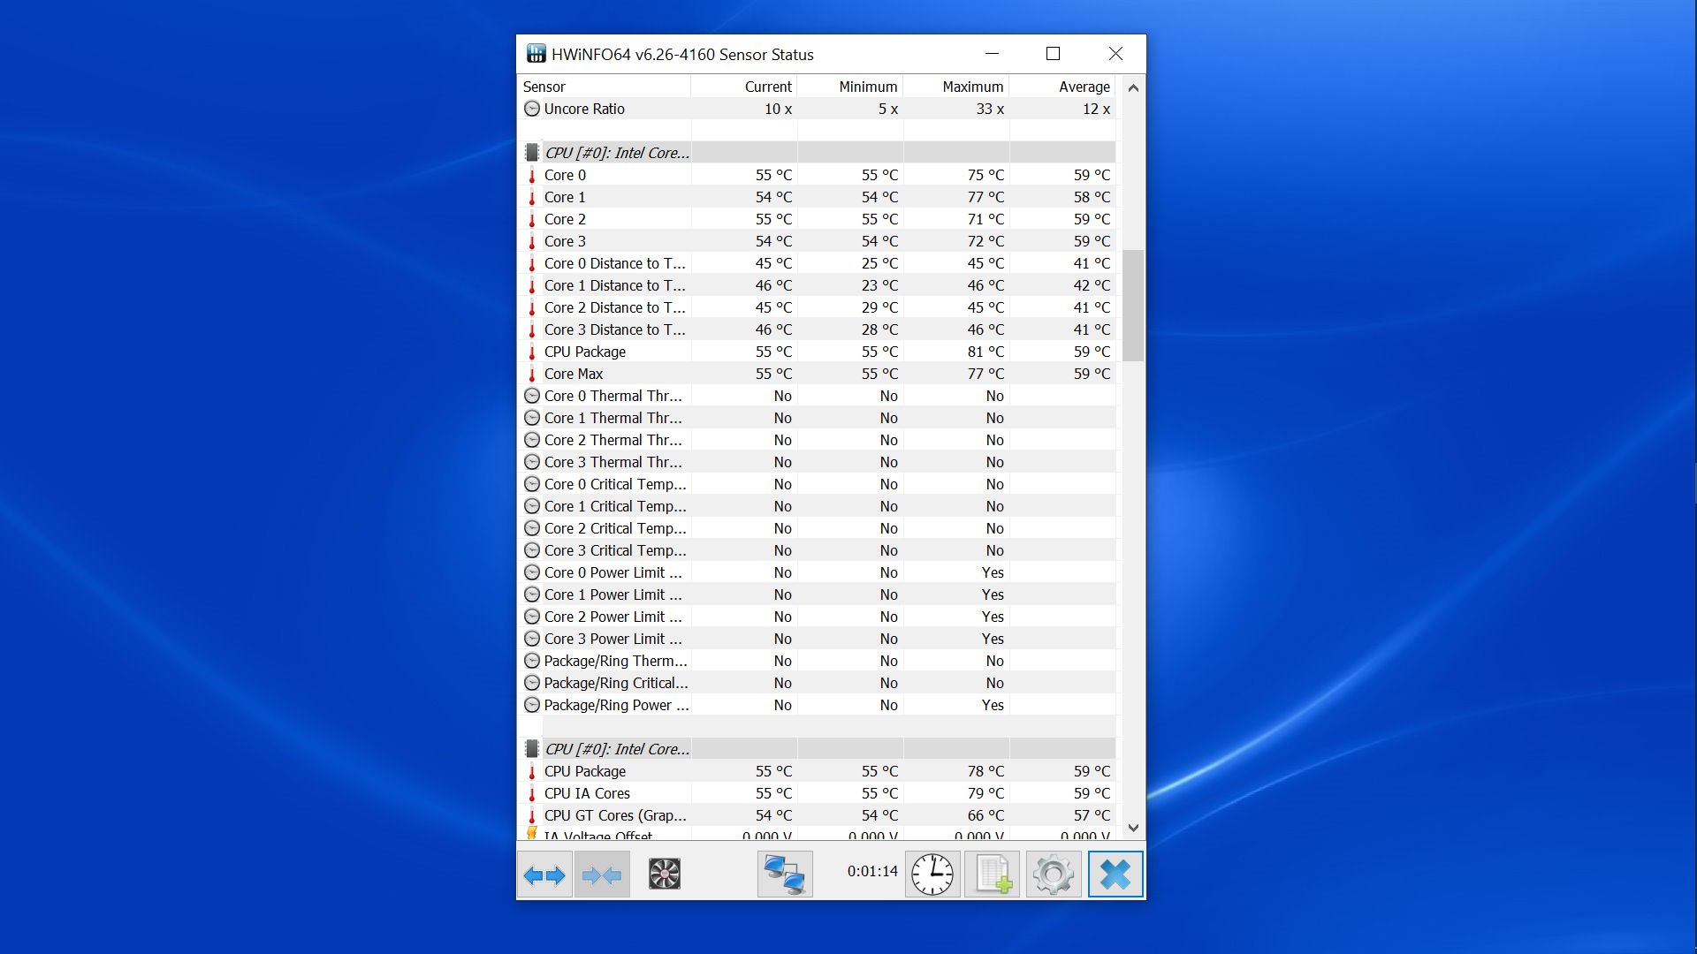Open the remote network computers icon
The height and width of the screenshot is (954, 1697).
coord(785,874)
